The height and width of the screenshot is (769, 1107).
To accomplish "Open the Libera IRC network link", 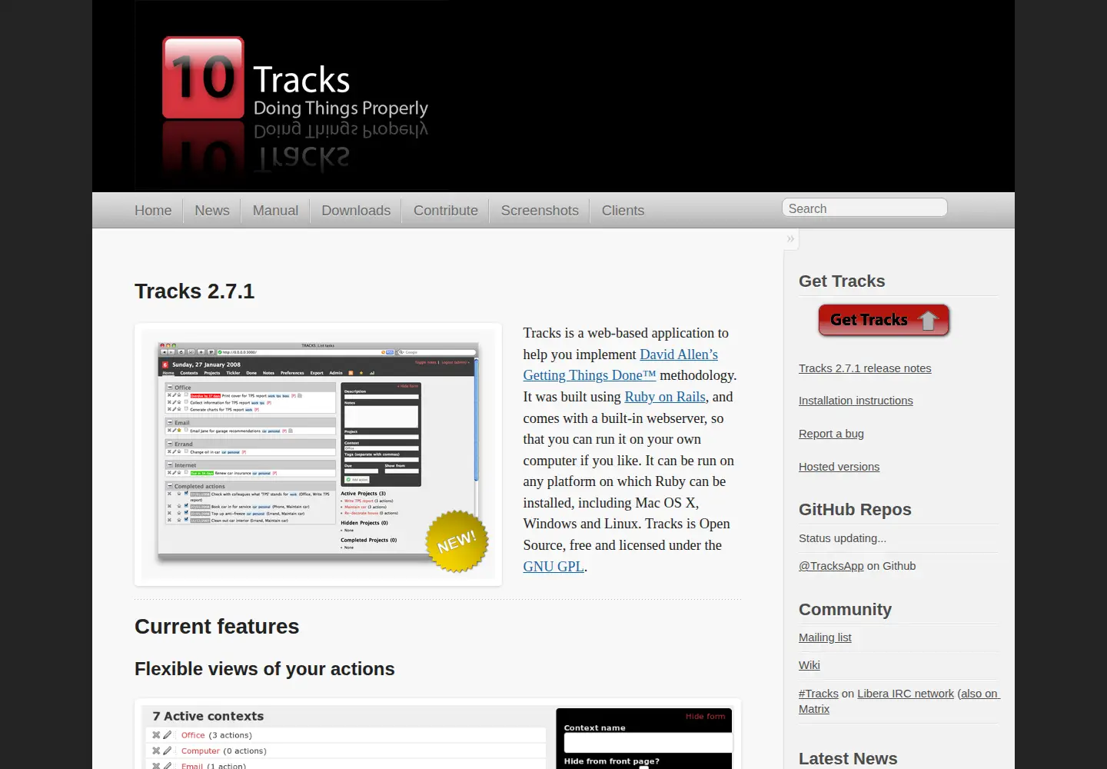I will (x=906, y=694).
